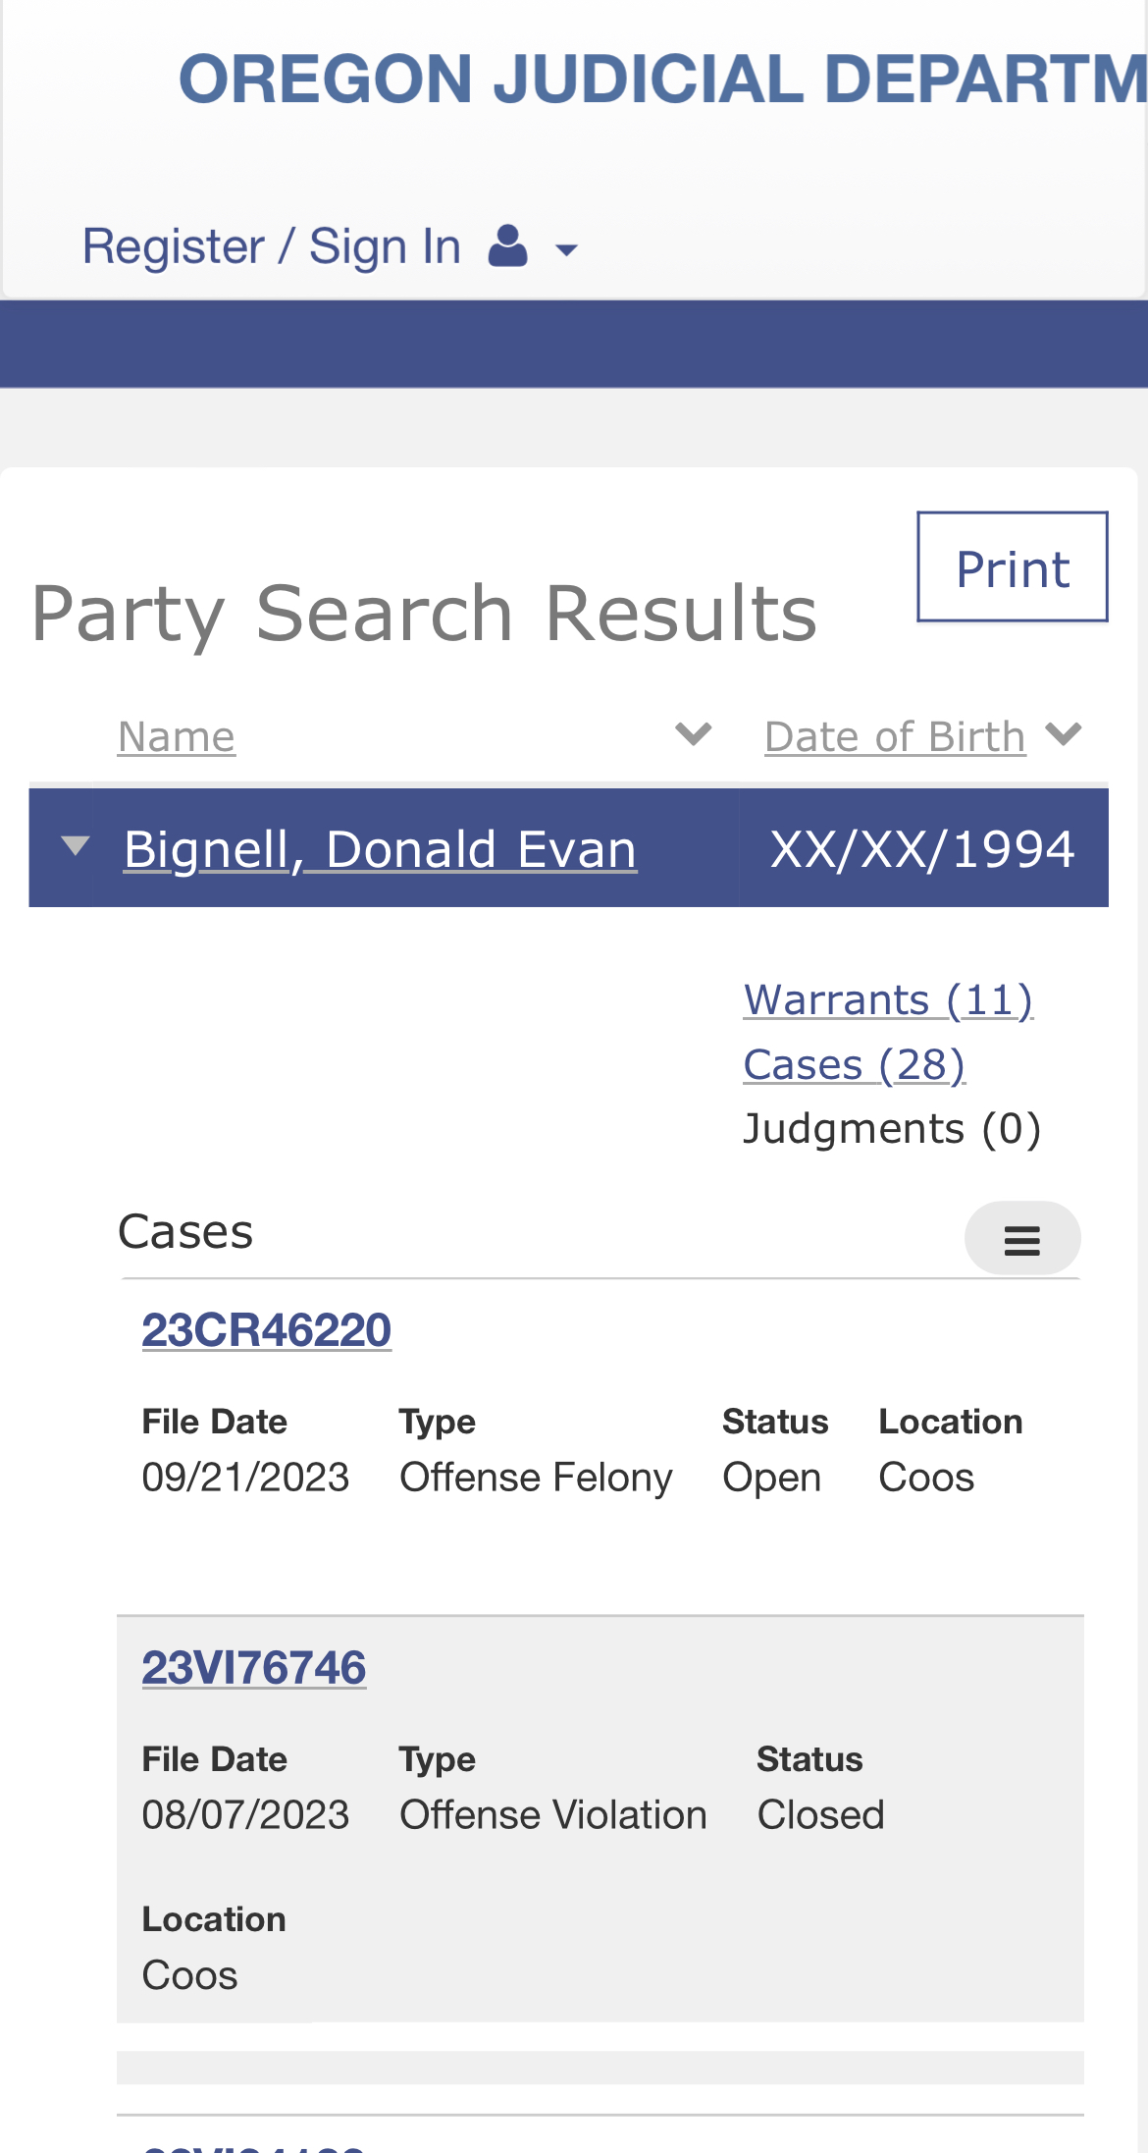The image size is (1148, 2153).
Task: View the Cases (28) list
Action: [x=854, y=1065]
